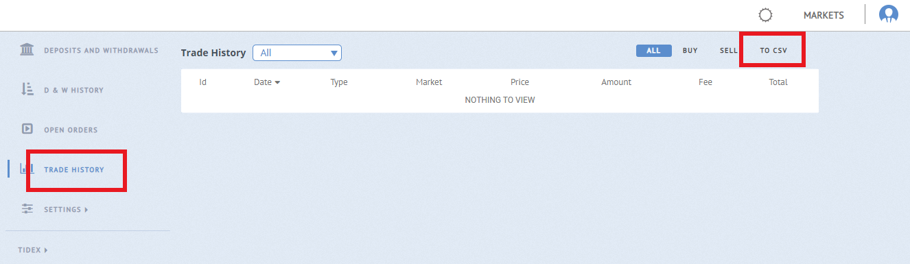Image resolution: width=910 pixels, height=264 pixels.
Task: Open the MARKETS link
Action: [824, 15]
